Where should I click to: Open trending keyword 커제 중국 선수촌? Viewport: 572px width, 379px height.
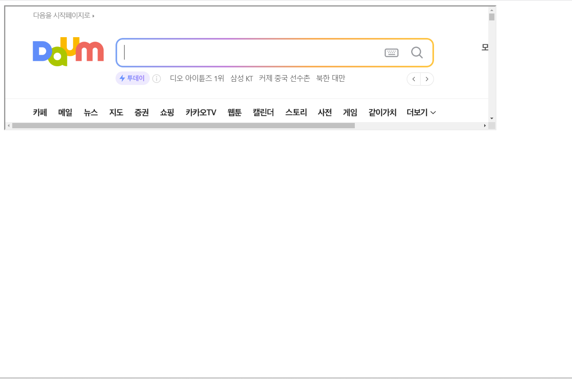click(285, 78)
